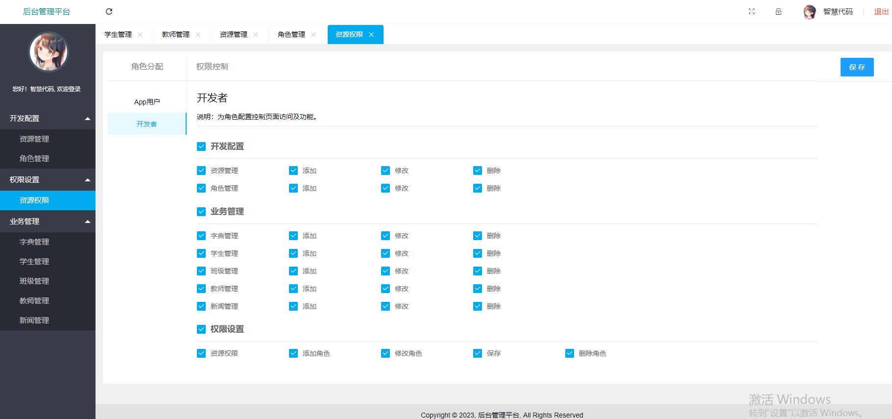
Task: Switch to the 角色管理 tab
Action: click(291, 35)
